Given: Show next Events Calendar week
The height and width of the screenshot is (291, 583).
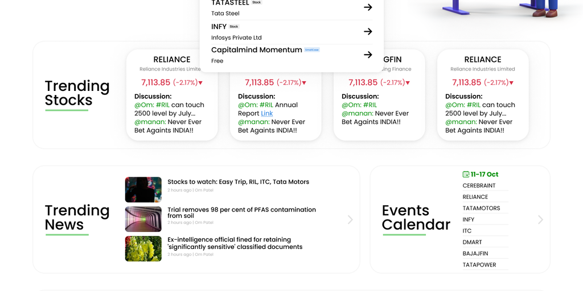Looking at the screenshot, I should 540,219.
